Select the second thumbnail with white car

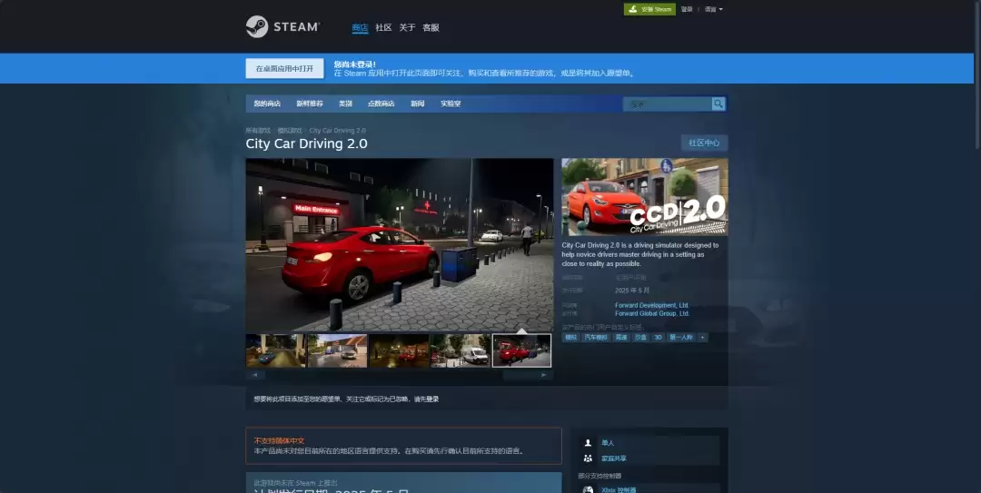pyautogui.click(x=337, y=350)
